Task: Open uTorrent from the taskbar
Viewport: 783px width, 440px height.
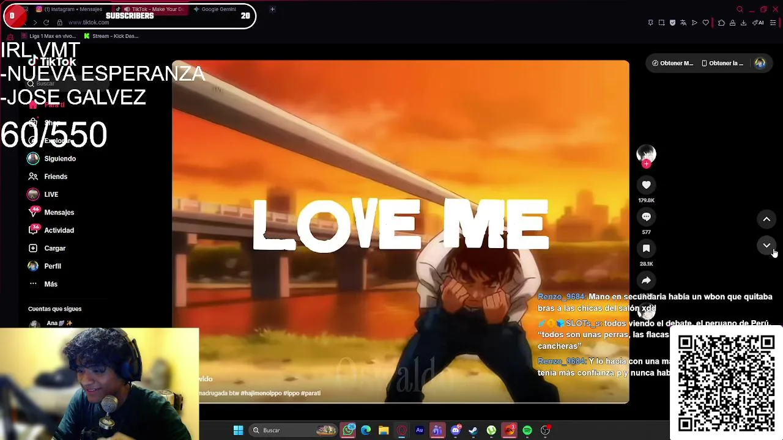Action: (x=491, y=430)
